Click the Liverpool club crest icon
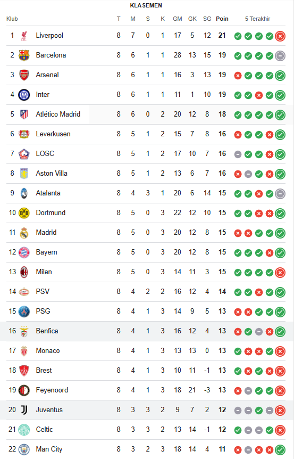The height and width of the screenshot is (459, 294). point(24,36)
